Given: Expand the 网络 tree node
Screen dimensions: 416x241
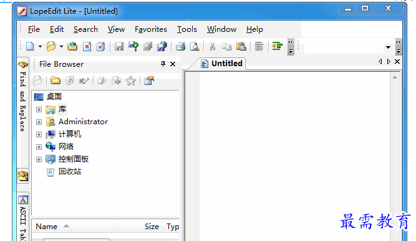Looking at the screenshot, I should (x=39, y=147).
